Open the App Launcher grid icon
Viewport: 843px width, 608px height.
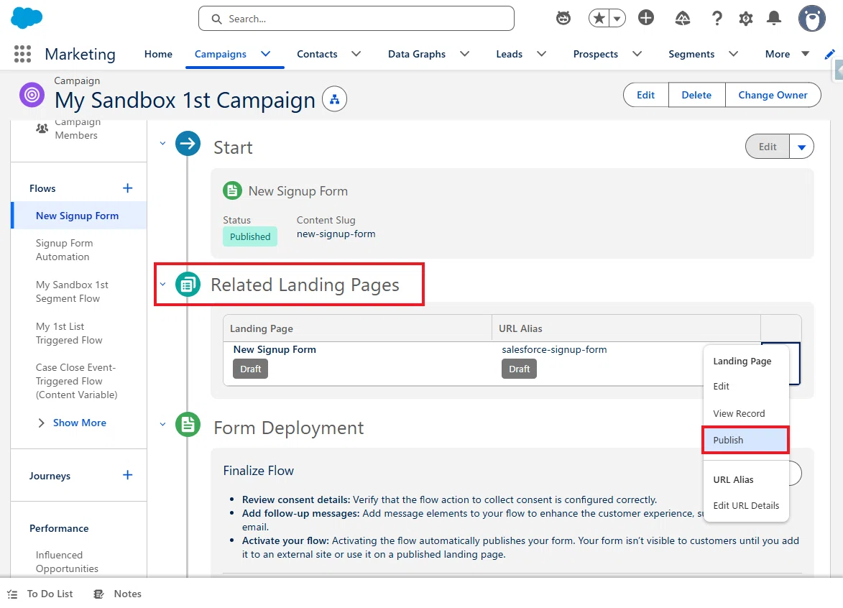(22, 54)
